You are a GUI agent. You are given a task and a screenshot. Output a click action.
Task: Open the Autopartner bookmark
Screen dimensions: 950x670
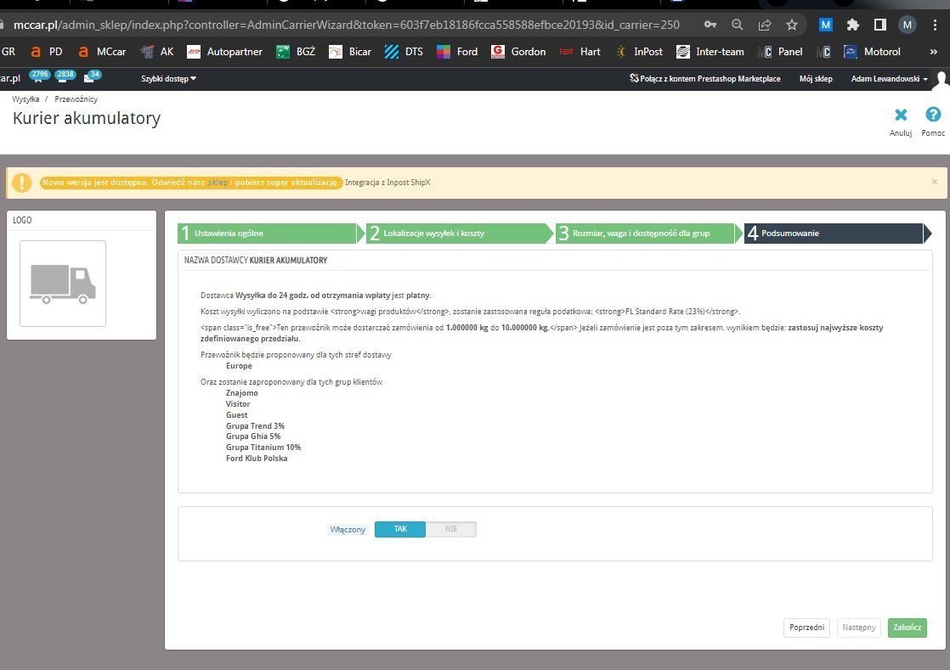tap(225, 52)
